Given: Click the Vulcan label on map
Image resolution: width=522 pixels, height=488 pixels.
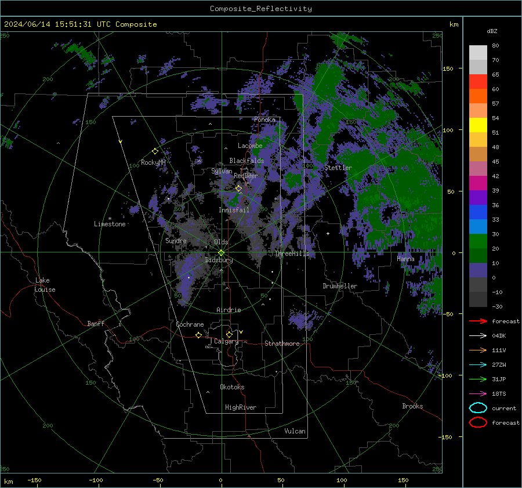Looking at the screenshot, I should point(295,431).
